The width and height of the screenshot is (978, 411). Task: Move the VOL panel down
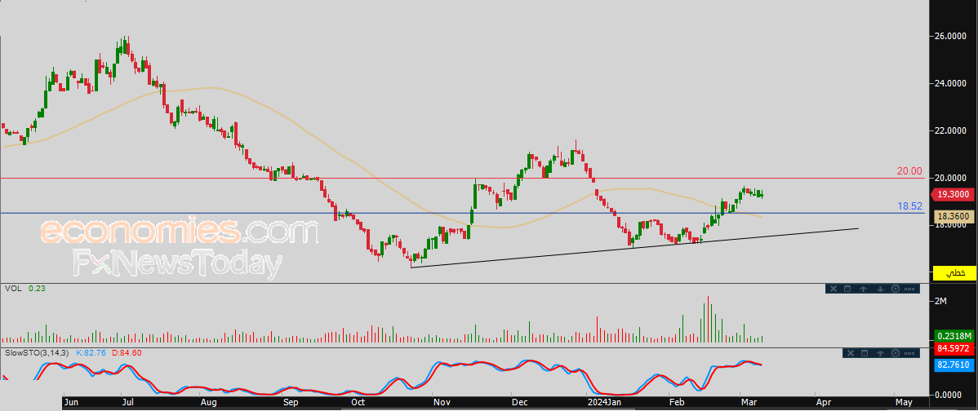(x=880, y=289)
